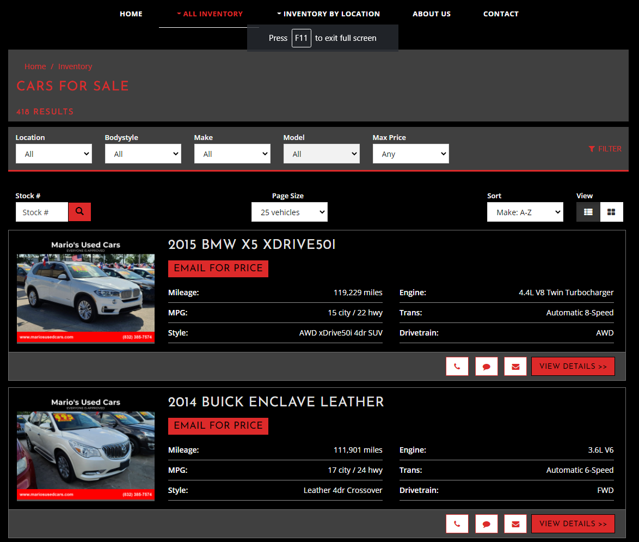Viewport: 639px width, 542px height.
Task: Open 2015 BMW X5 XDRIVE50I title link
Action: pyautogui.click(x=252, y=245)
